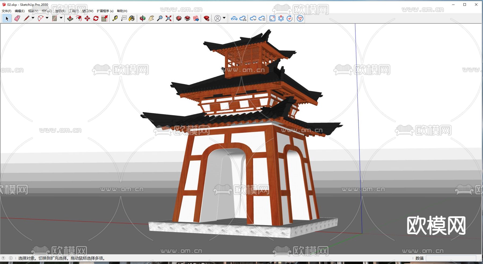Click the 数值 measurements input box

click(451, 258)
